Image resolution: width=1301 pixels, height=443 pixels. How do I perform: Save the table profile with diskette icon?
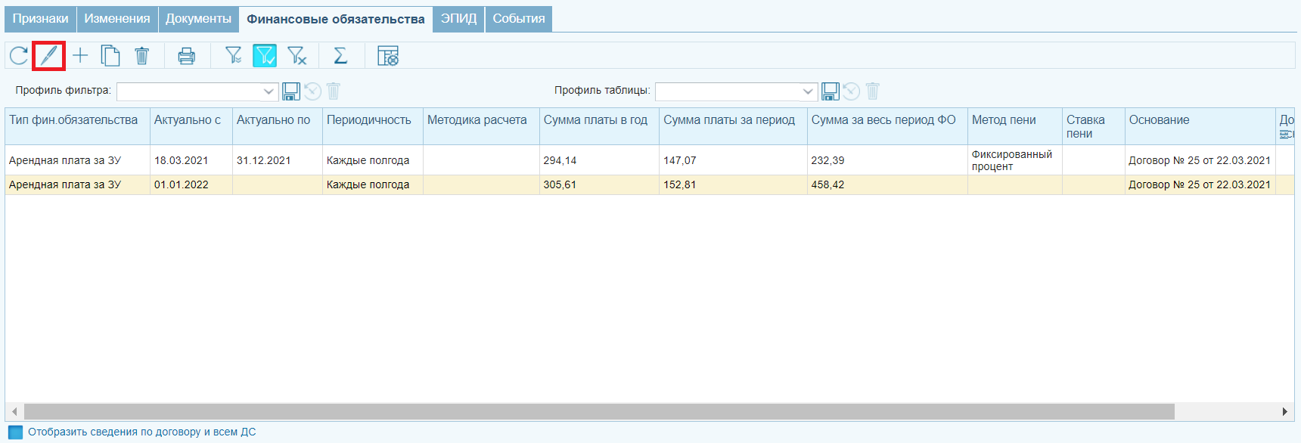tap(830, 91)
